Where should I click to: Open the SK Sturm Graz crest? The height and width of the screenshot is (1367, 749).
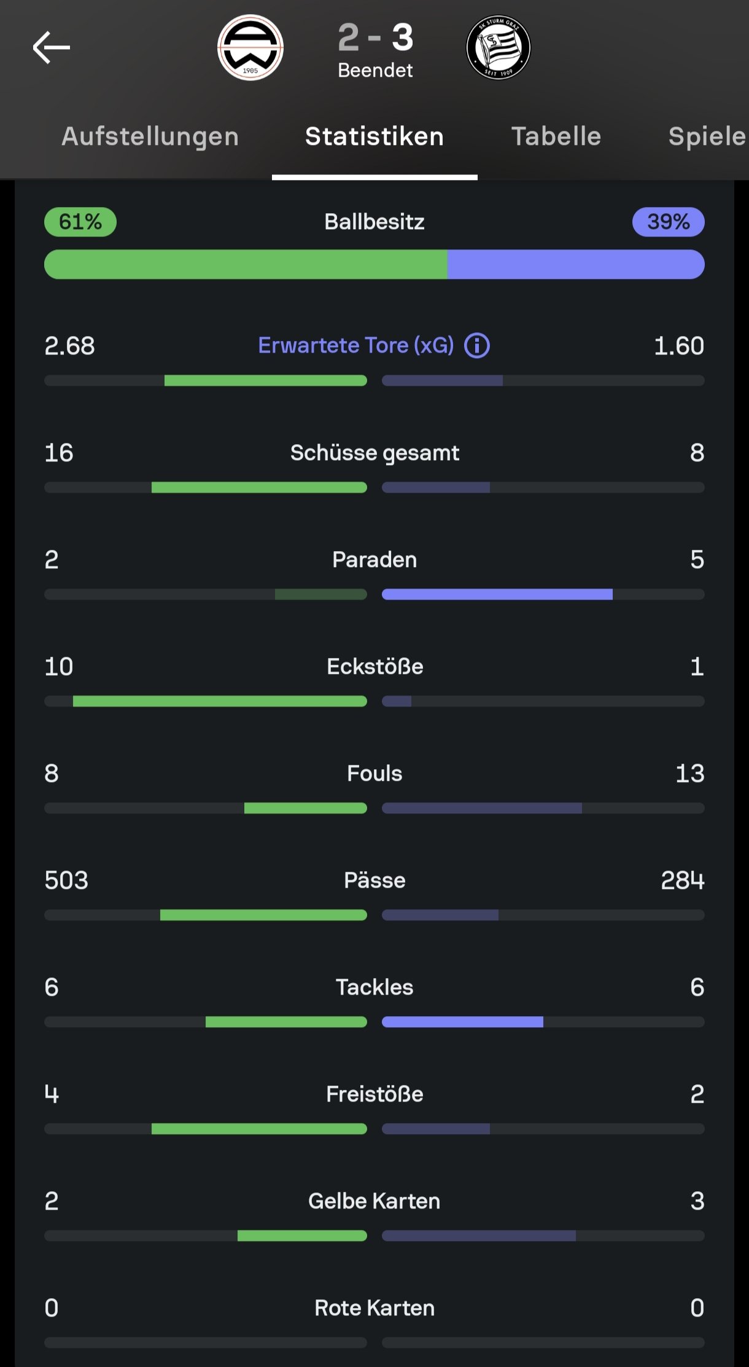499,48
